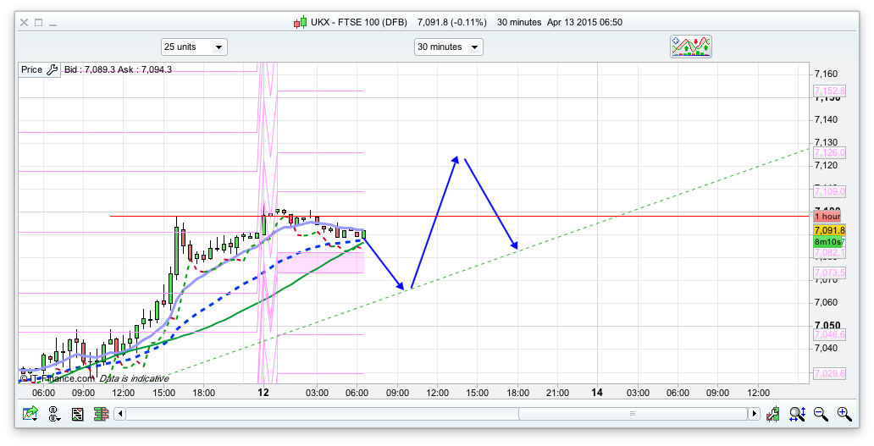Click the horizontal scrollbar thumb
The image size is (874, 446).
[632, 414]
